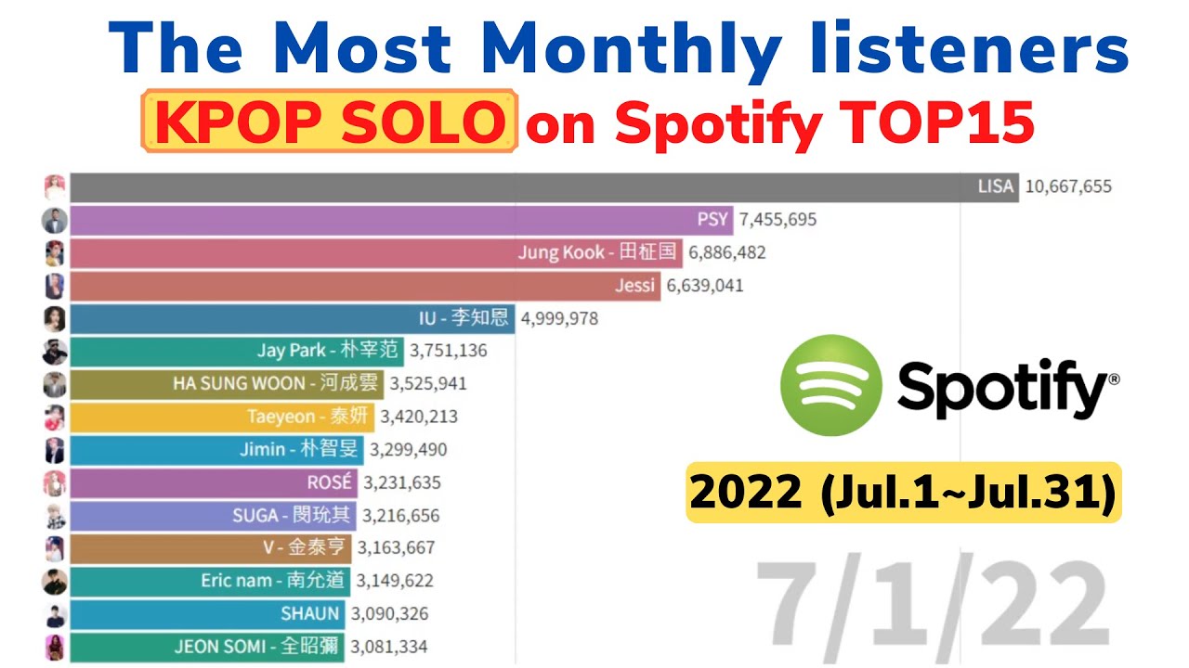Select Jay Park's avatar icon
This screenshot has width=1189, height=668.
(x=55, y=352)
